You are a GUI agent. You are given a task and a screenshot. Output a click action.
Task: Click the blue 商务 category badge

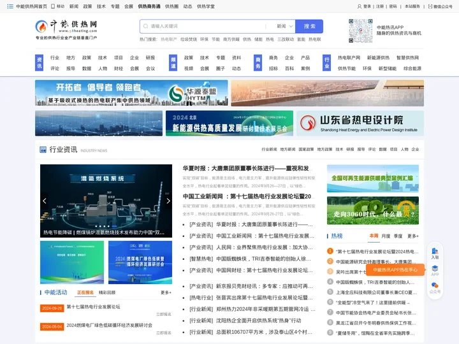[x=258, y=62]
